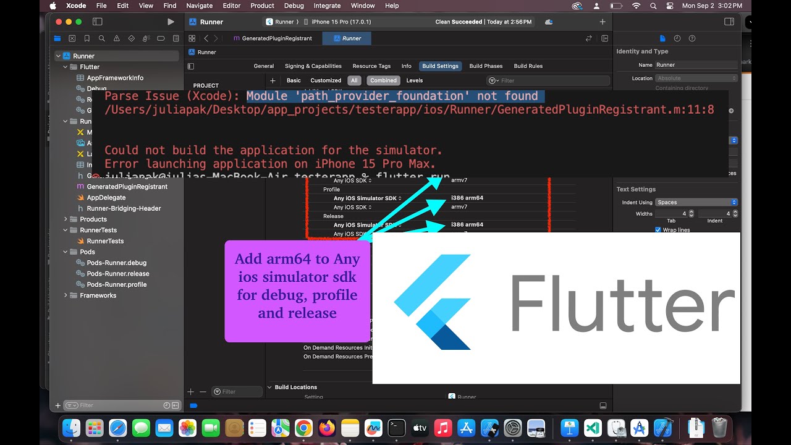This screenshot has height=445, width=791.
Task: Switch to Combined view
Action: click(384, 80)
